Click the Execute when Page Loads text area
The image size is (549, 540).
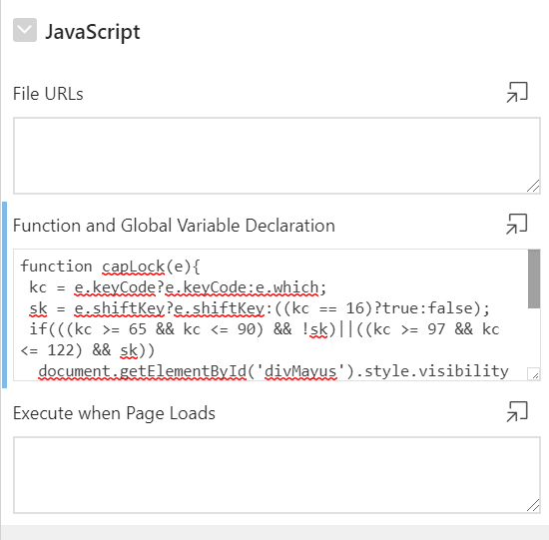(276, 475)
